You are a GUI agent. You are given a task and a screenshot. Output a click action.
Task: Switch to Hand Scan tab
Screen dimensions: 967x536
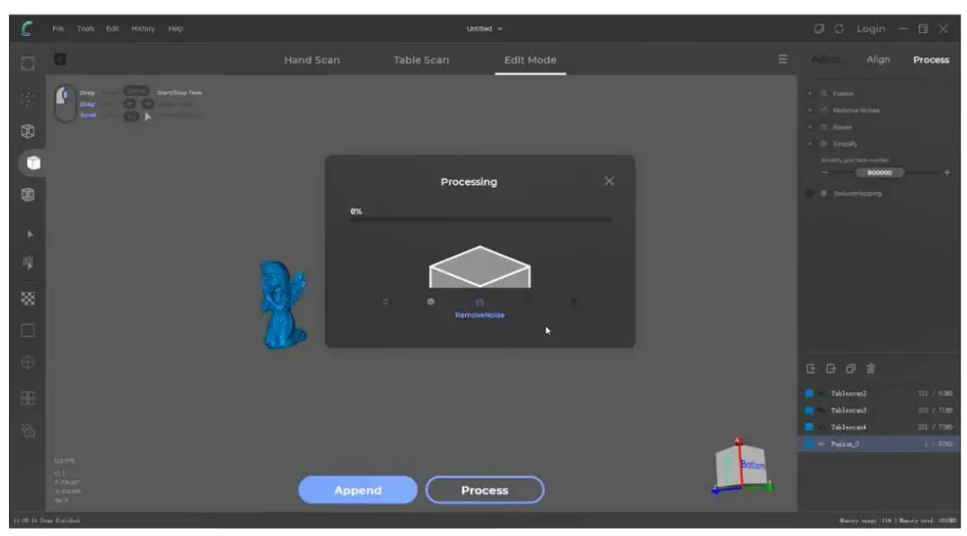(312, 60)
